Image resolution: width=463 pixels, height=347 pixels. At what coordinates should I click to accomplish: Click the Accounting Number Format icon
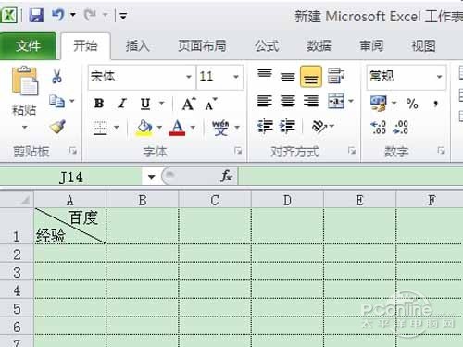(379, 104)
